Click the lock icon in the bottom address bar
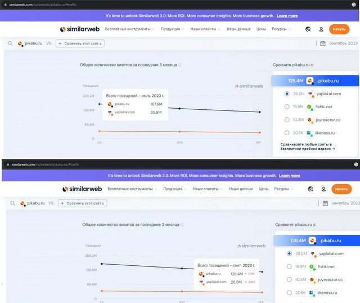The width and height of the screenshot is (360, 303). tap(8, 164)
